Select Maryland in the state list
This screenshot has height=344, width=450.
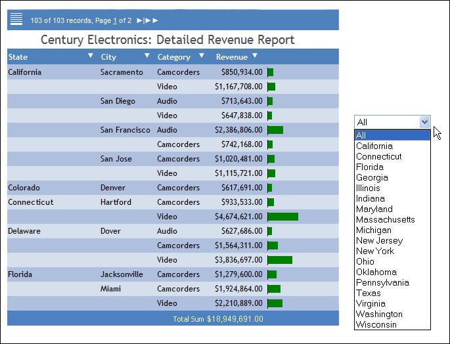(392, 209)
